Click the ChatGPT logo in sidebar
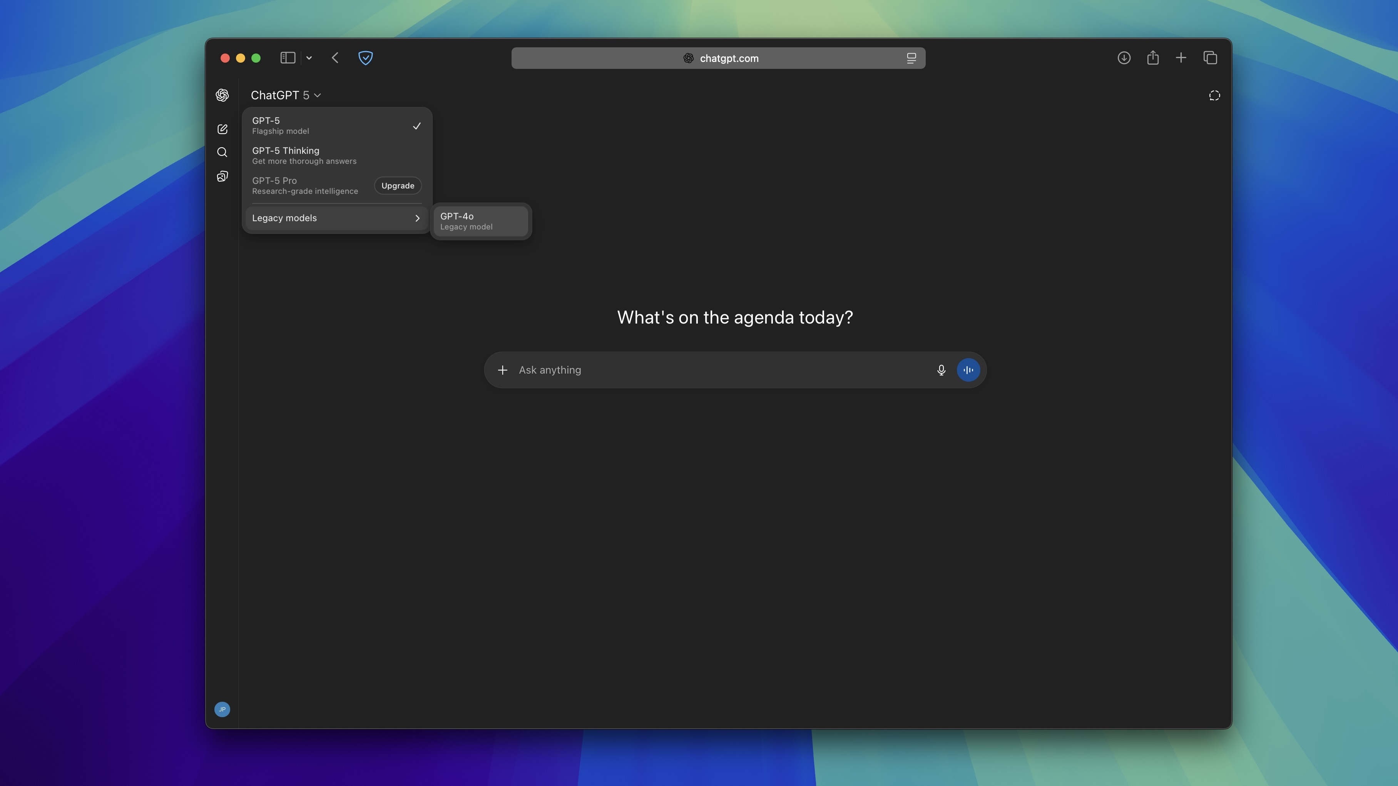 click(222, 95)
